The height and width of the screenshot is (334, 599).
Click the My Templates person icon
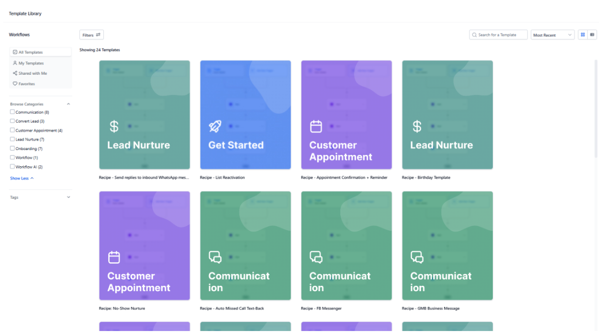tap(15, 63)
